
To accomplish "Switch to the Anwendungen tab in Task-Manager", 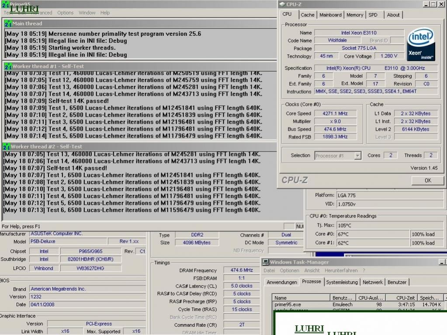I will point(282,282).
